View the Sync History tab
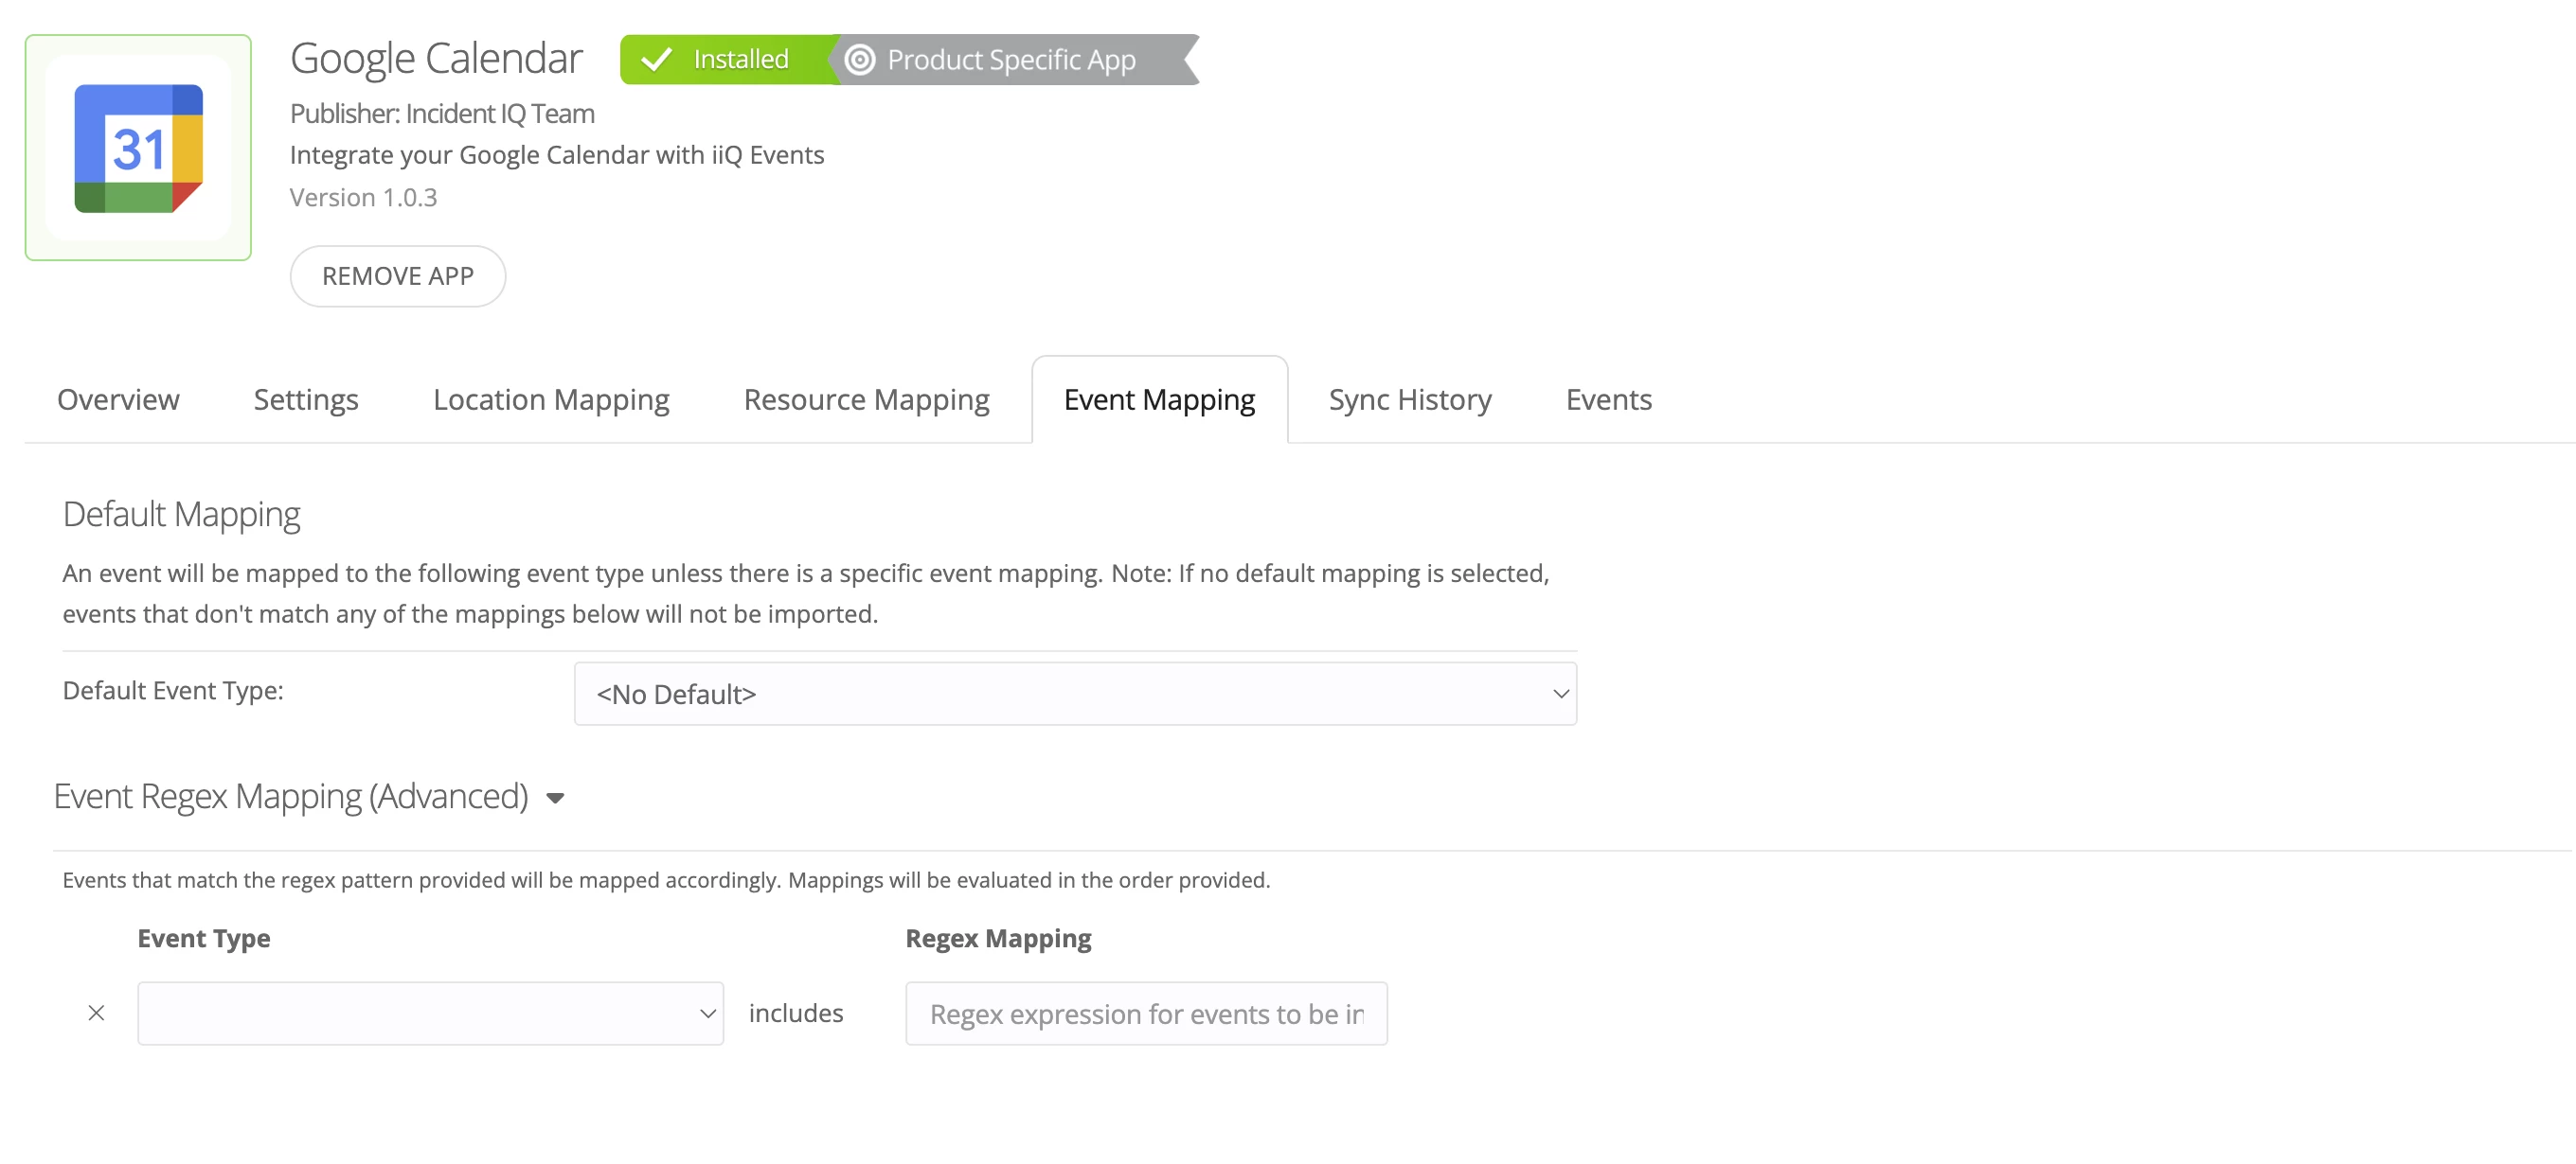Screen dimensions: 2576x1164 (x=1409, y=399)
